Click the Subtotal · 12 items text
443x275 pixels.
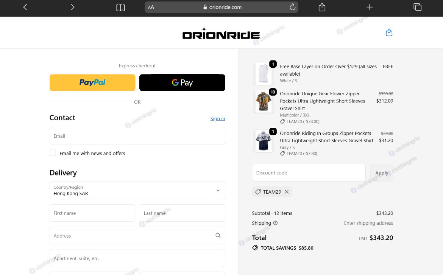click(x=272, y=213)
